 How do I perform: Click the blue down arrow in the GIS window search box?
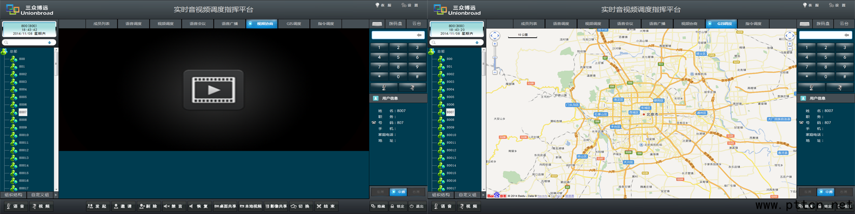point(477,42)
